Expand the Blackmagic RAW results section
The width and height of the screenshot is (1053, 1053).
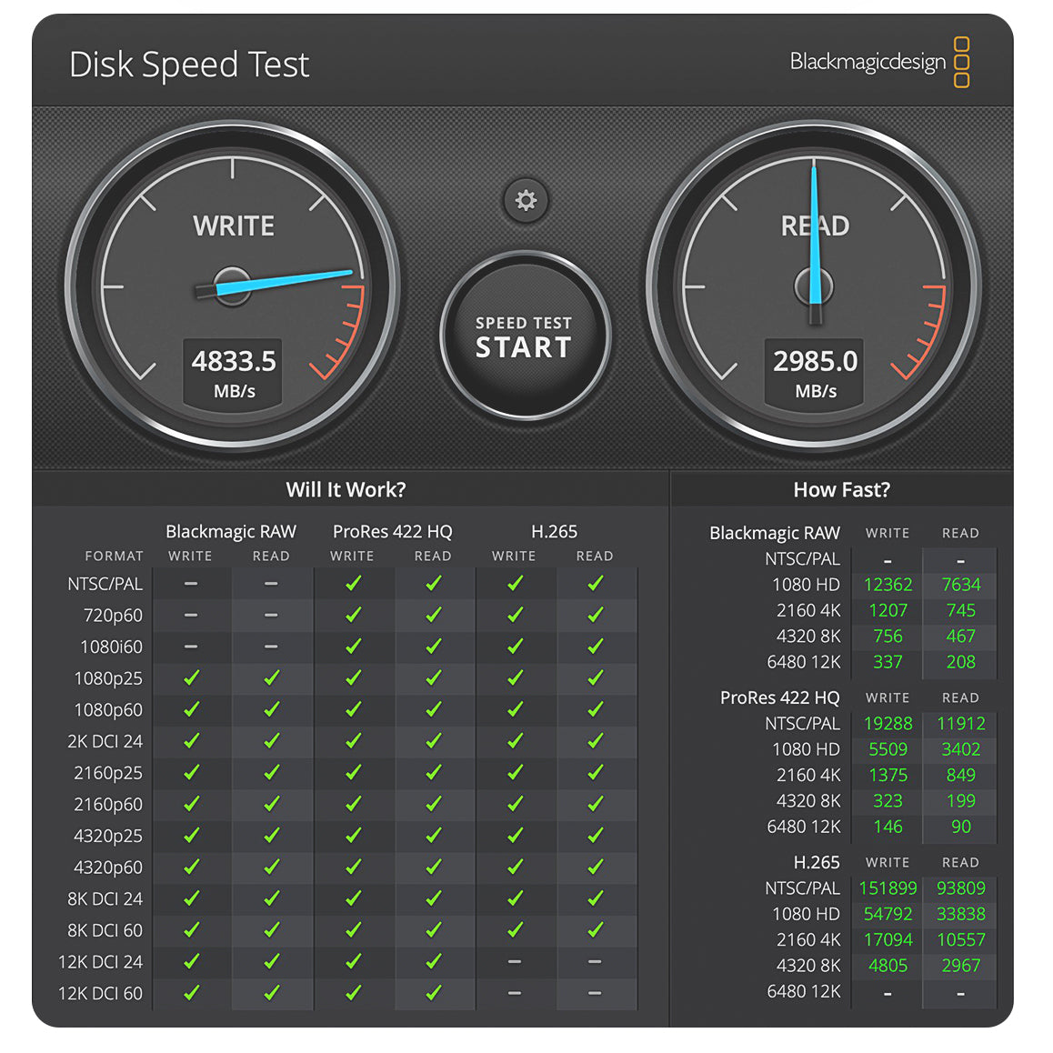pyautogui.click(x=774, y=533)
